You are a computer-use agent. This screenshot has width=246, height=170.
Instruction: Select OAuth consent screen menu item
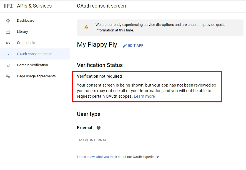point(35,54)
